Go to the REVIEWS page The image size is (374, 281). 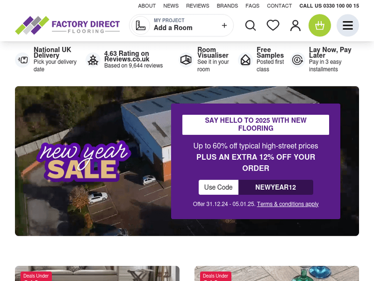pos(197,5)
